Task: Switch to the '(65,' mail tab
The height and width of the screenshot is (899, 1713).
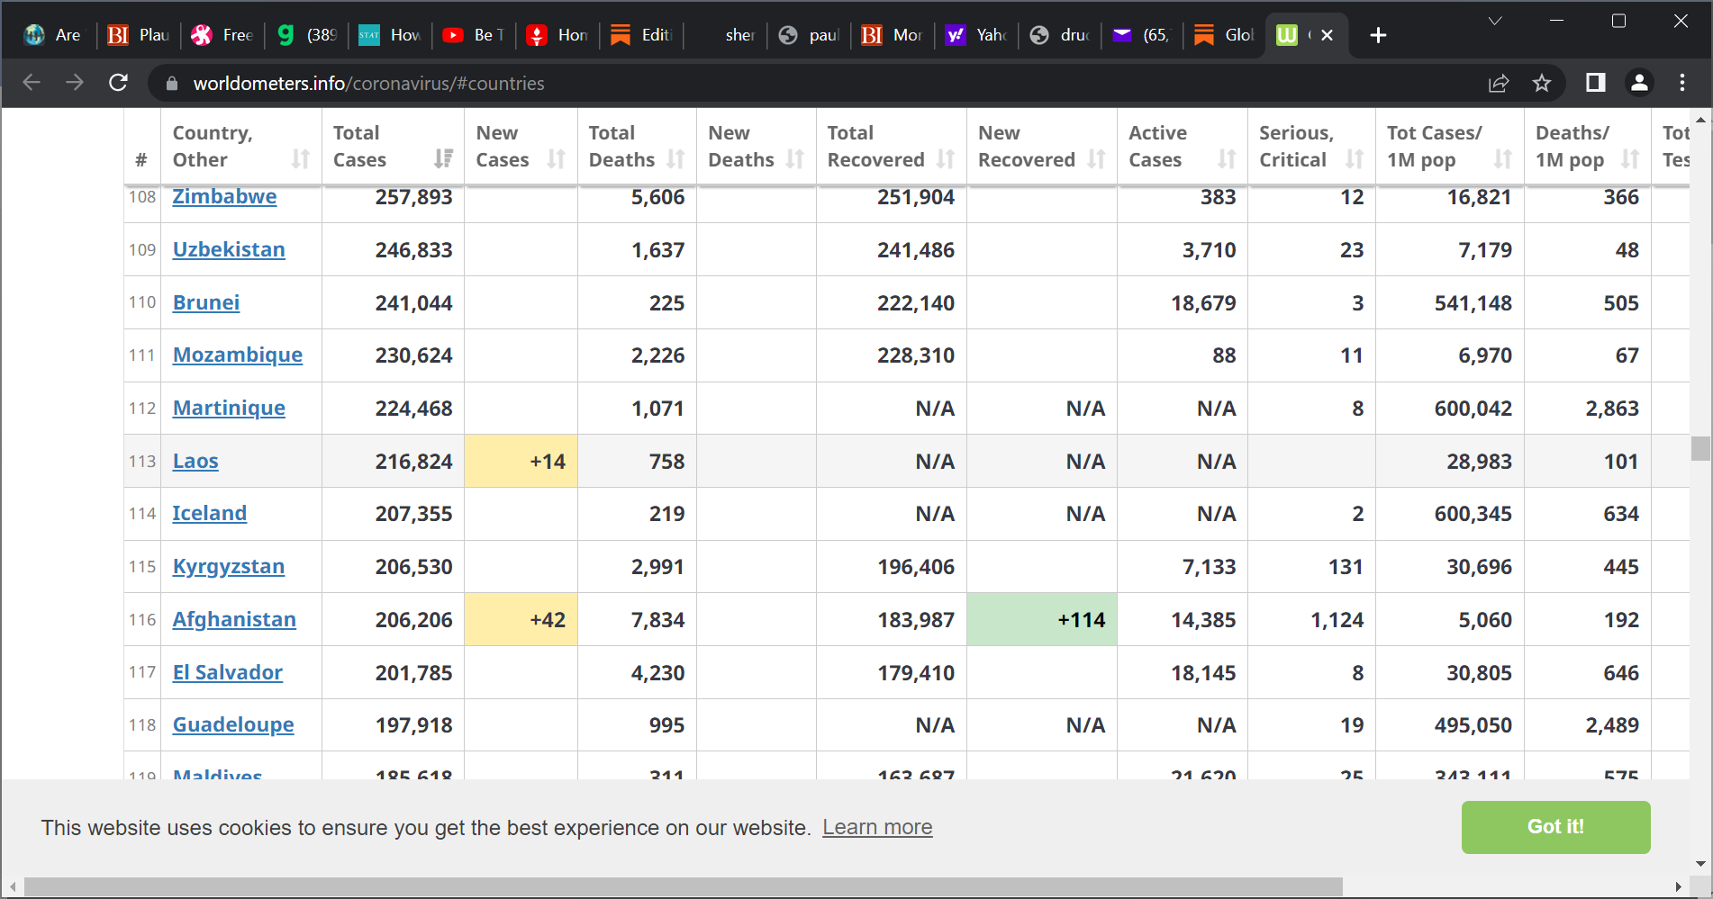Action: [1142, 35]
